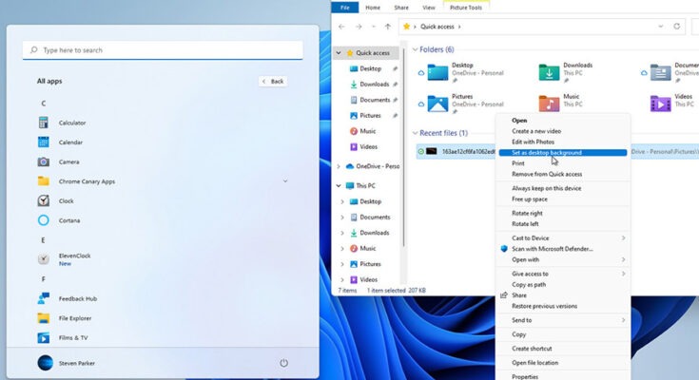Switch to the Share ribbon tab
The height and width of the screenshot is (380, 699).
[401, 8]
